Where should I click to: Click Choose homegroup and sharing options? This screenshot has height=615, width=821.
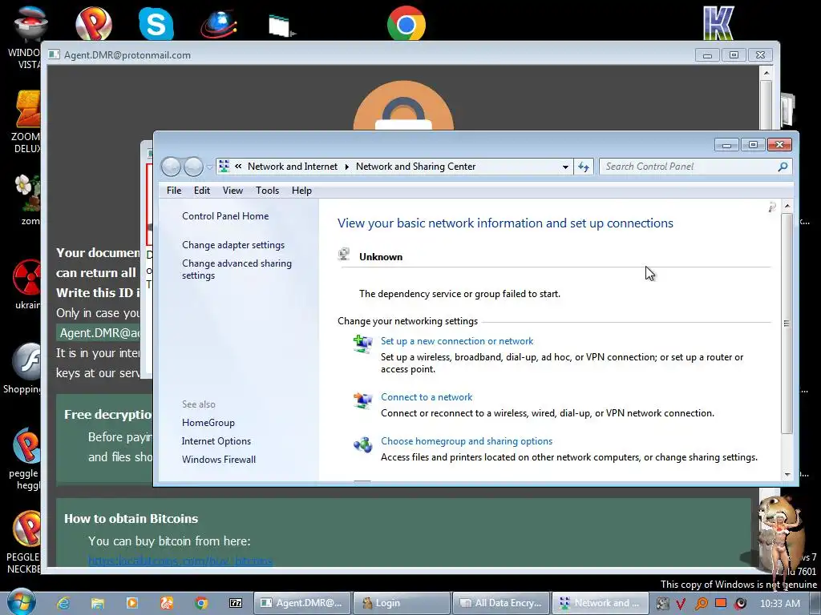click(x=467, y=441)
